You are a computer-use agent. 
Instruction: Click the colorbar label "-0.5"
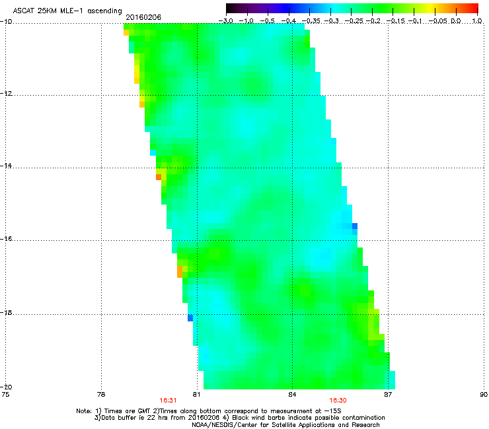click(x=267, y=21)
